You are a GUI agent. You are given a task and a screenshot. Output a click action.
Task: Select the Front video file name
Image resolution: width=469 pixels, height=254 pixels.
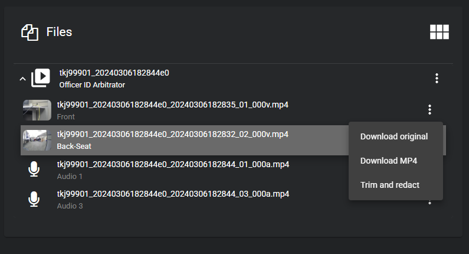point(172,105)
